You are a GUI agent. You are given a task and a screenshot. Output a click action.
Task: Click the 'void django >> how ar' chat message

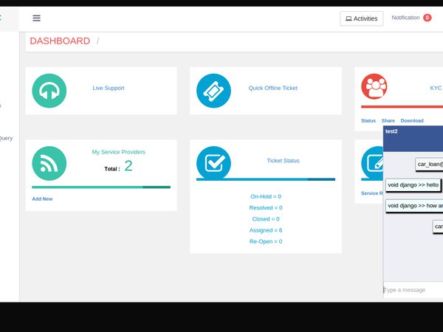tap(414, 206)
